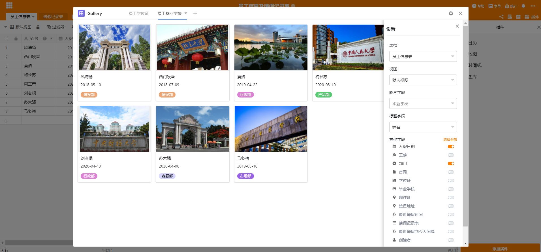Open the apps grid icon in top-left corner
This screenshot has width=541, height=252.
pyautogui.click(x=9, y=5)
